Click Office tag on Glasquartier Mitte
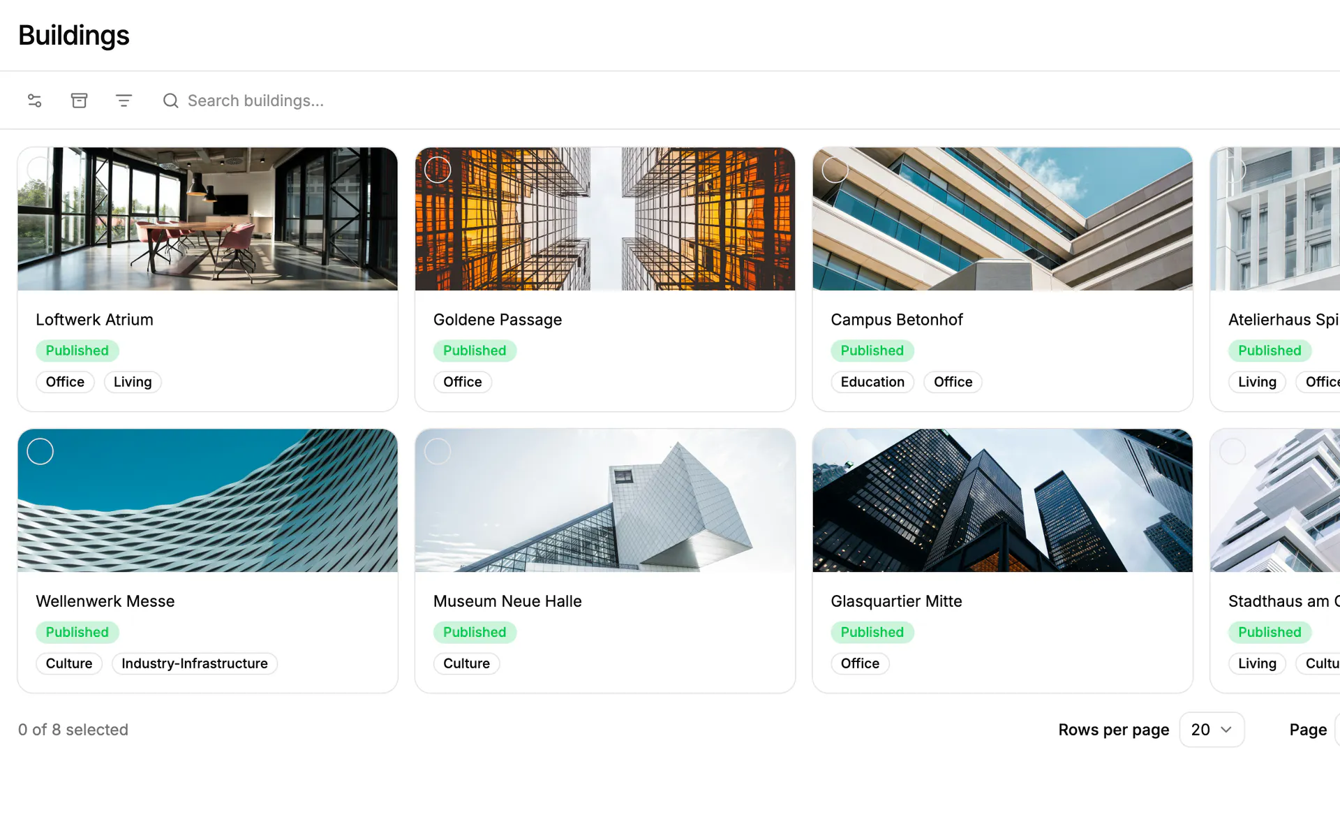The width and height of the screenshot is (1340, 838). [860, 663]
